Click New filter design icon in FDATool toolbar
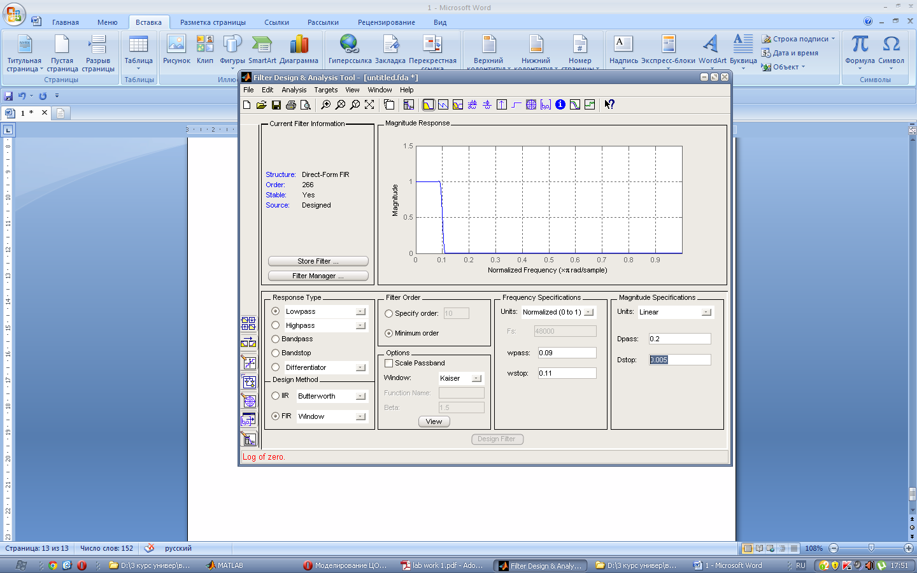Image resolution: width=917 pixels, height=573 pixels. point(247,105)
